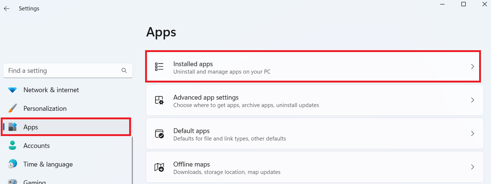Click the search magnifier icon
The height and width of the screenshot is (184, 491).
click(124, 70)
